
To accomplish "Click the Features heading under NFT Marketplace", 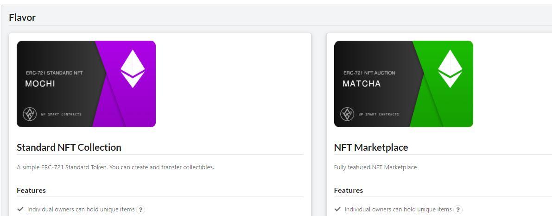I will tap(349, 190).
